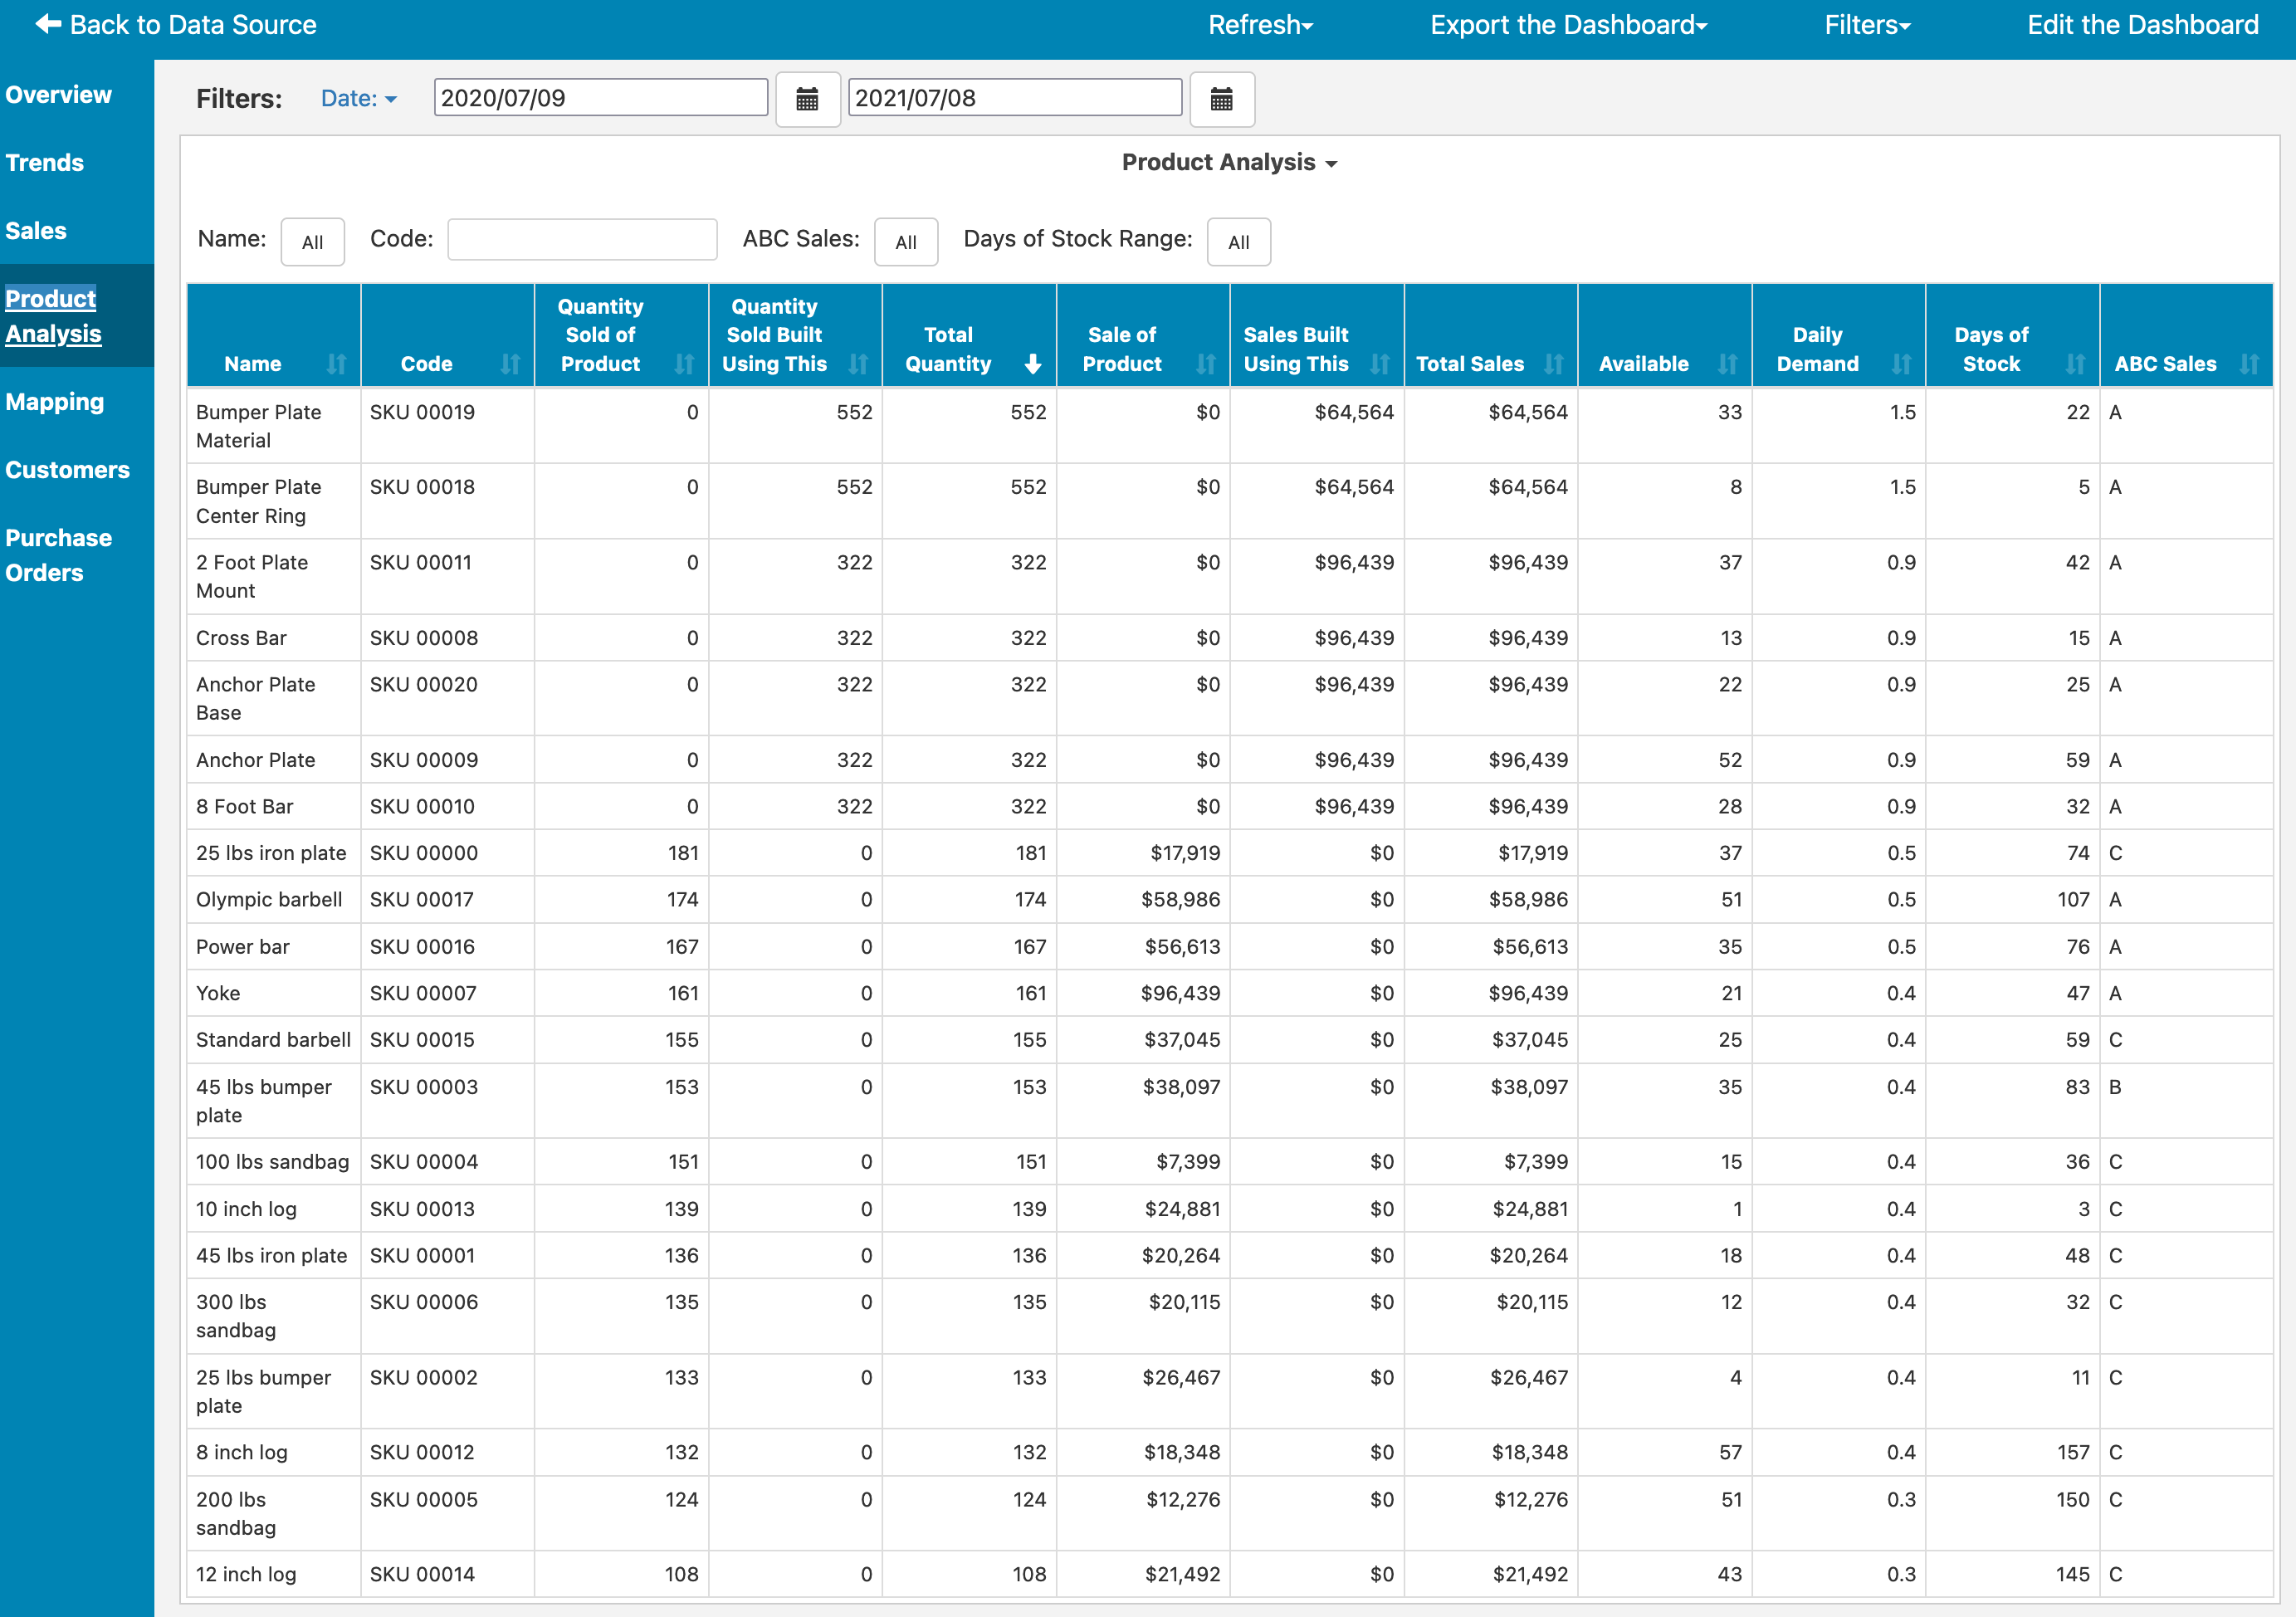Sort the table by the Name column

[336, 364]
